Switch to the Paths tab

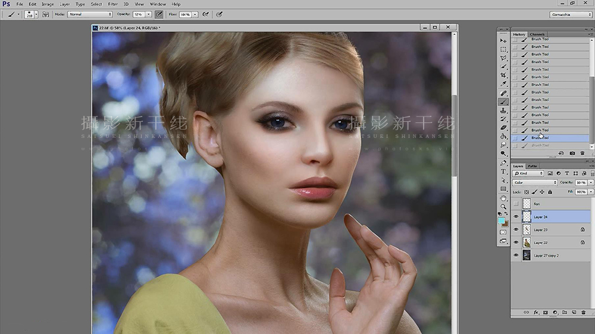[533, 166]
